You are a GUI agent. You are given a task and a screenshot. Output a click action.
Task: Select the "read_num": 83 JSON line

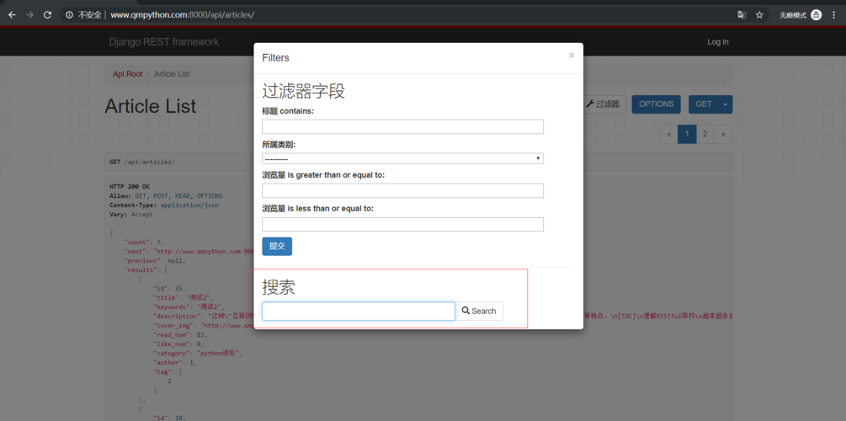(180, 334)
